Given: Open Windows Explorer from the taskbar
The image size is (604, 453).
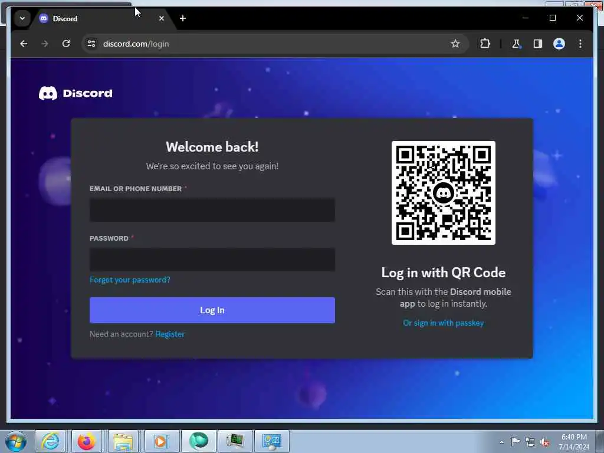Looking at the screenshot, I should [123, 441].
